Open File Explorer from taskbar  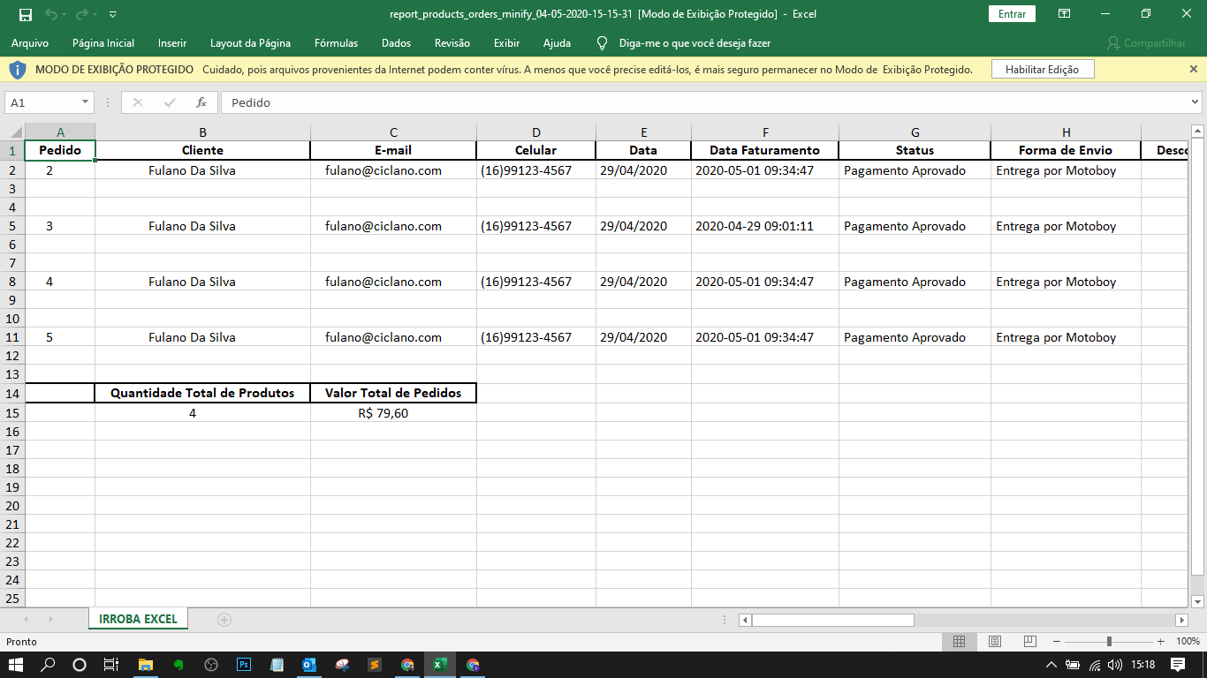(x=146, y=665)
